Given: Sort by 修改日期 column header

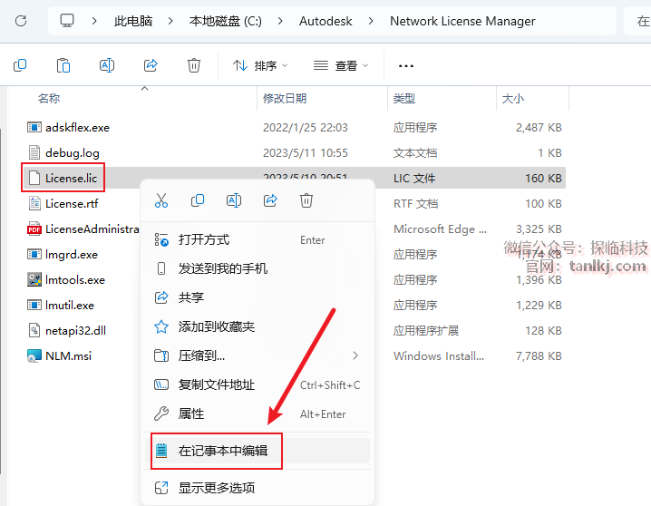Looking at the screenshot, I should coord(285,98).
